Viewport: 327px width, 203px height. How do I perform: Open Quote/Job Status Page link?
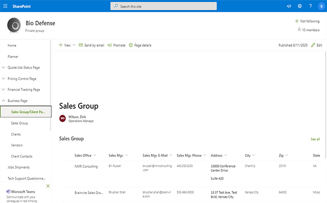click(23, 68)
